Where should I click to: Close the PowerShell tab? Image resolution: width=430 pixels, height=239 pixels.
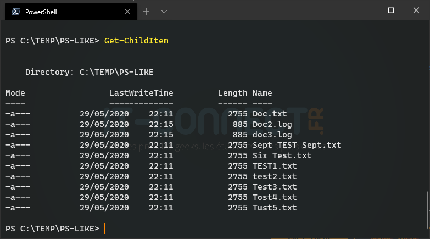[127, 11]
